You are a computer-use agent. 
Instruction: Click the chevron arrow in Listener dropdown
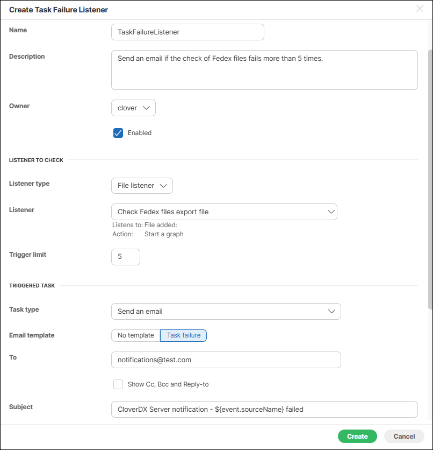[x=331, y=212]
